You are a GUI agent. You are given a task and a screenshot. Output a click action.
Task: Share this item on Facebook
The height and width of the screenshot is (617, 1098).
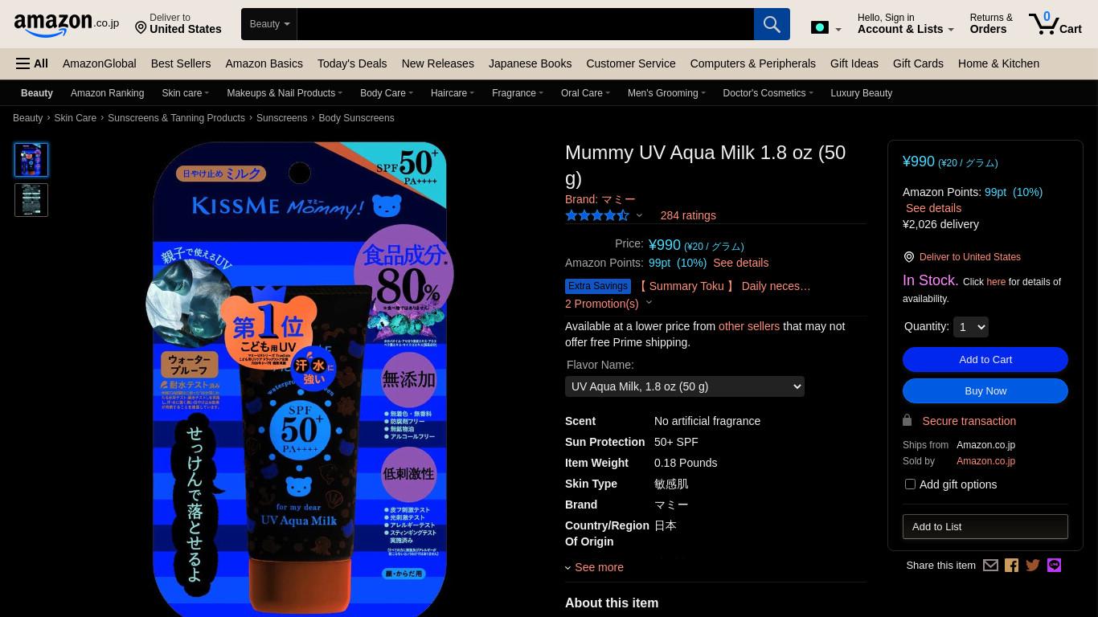[x=1011, y=566]
